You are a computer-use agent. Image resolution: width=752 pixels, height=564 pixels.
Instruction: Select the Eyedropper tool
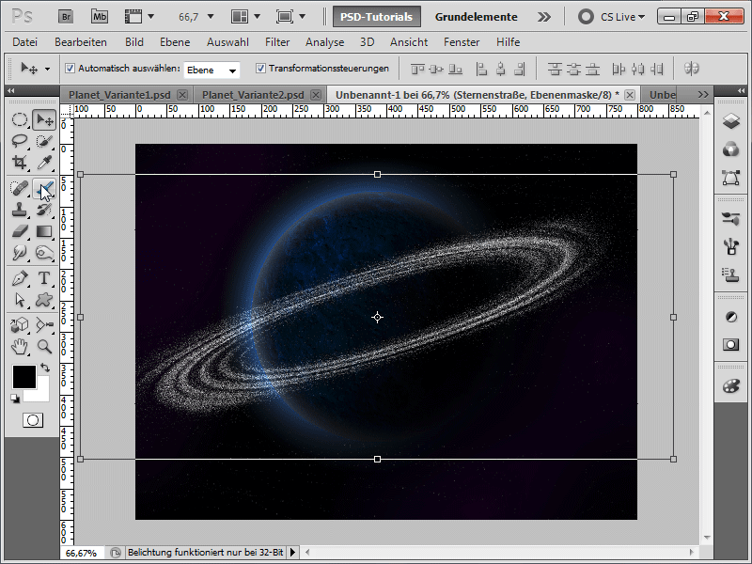(x=44, y=163)
